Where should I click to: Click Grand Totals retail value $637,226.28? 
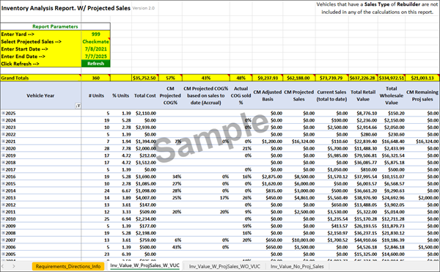click(362, 78)
